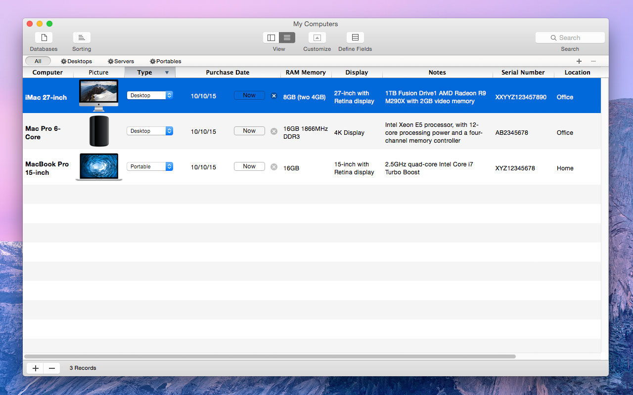Add a new record with bottom plus button
Screen dimensions: 633x395
(35, 368)
